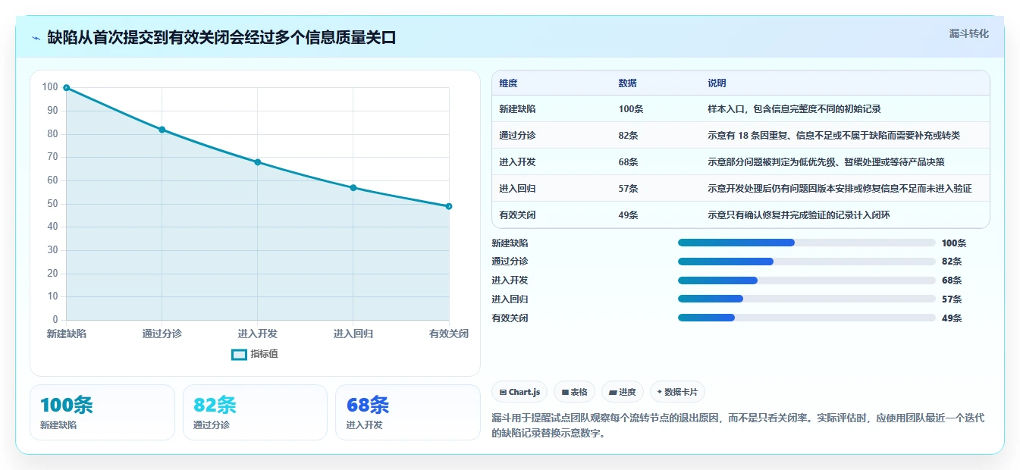The image size is (1020, 470).
Task: Click table cell 进入开发 in 维度 column
Action: [517, 162]
